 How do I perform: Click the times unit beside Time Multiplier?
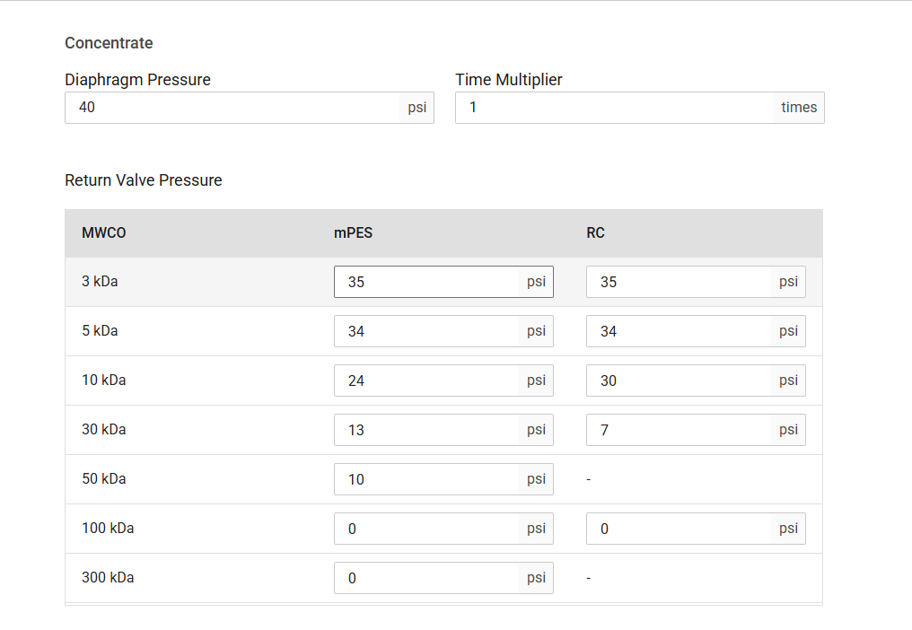click(799, 108)
